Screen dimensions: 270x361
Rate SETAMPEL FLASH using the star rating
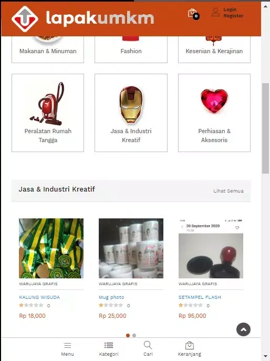[191, 305]
